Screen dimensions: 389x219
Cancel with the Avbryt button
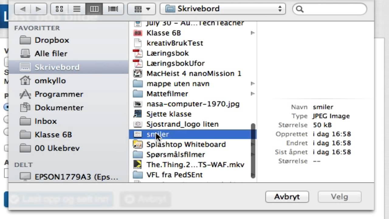pyautogui.click(x=287, y=197)
